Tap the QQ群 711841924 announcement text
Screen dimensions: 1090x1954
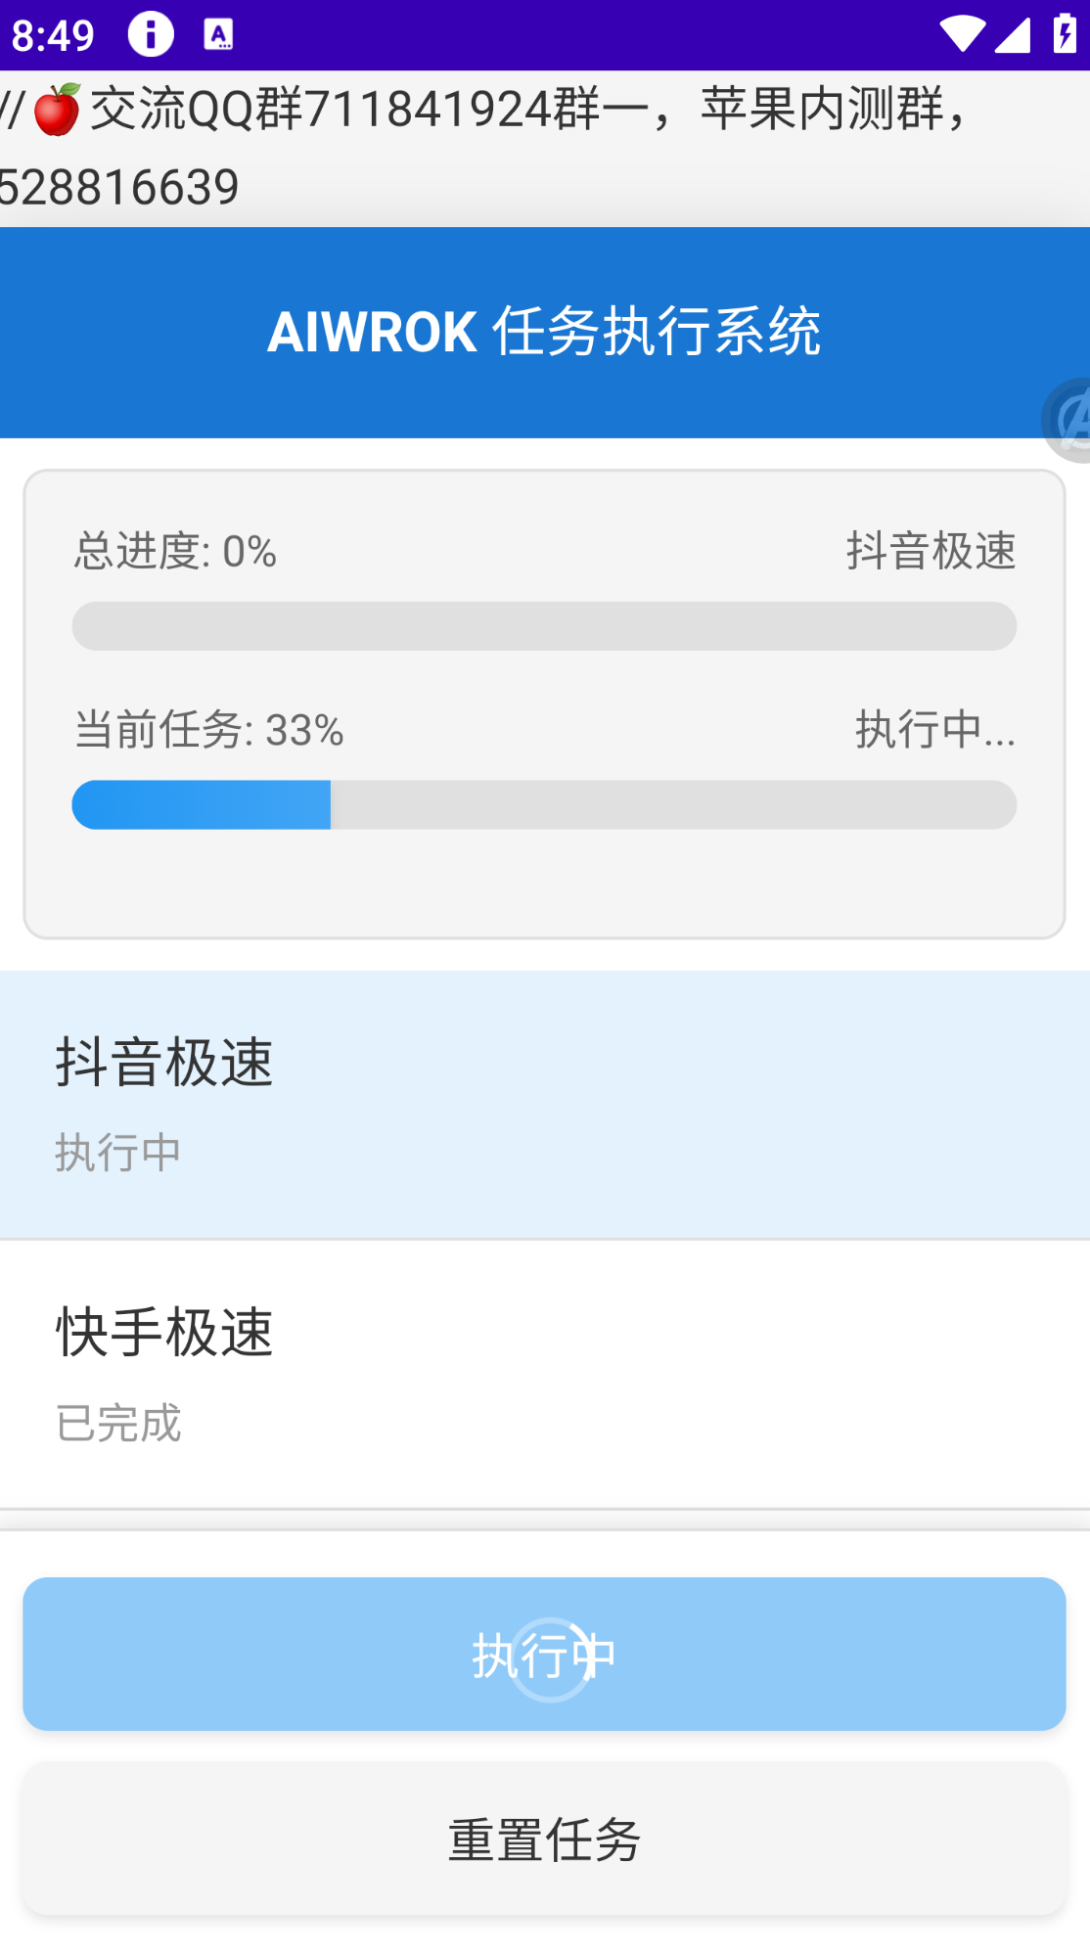(489, 147)
